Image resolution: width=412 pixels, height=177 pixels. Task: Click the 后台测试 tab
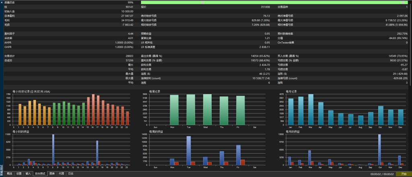pos(40,174)
